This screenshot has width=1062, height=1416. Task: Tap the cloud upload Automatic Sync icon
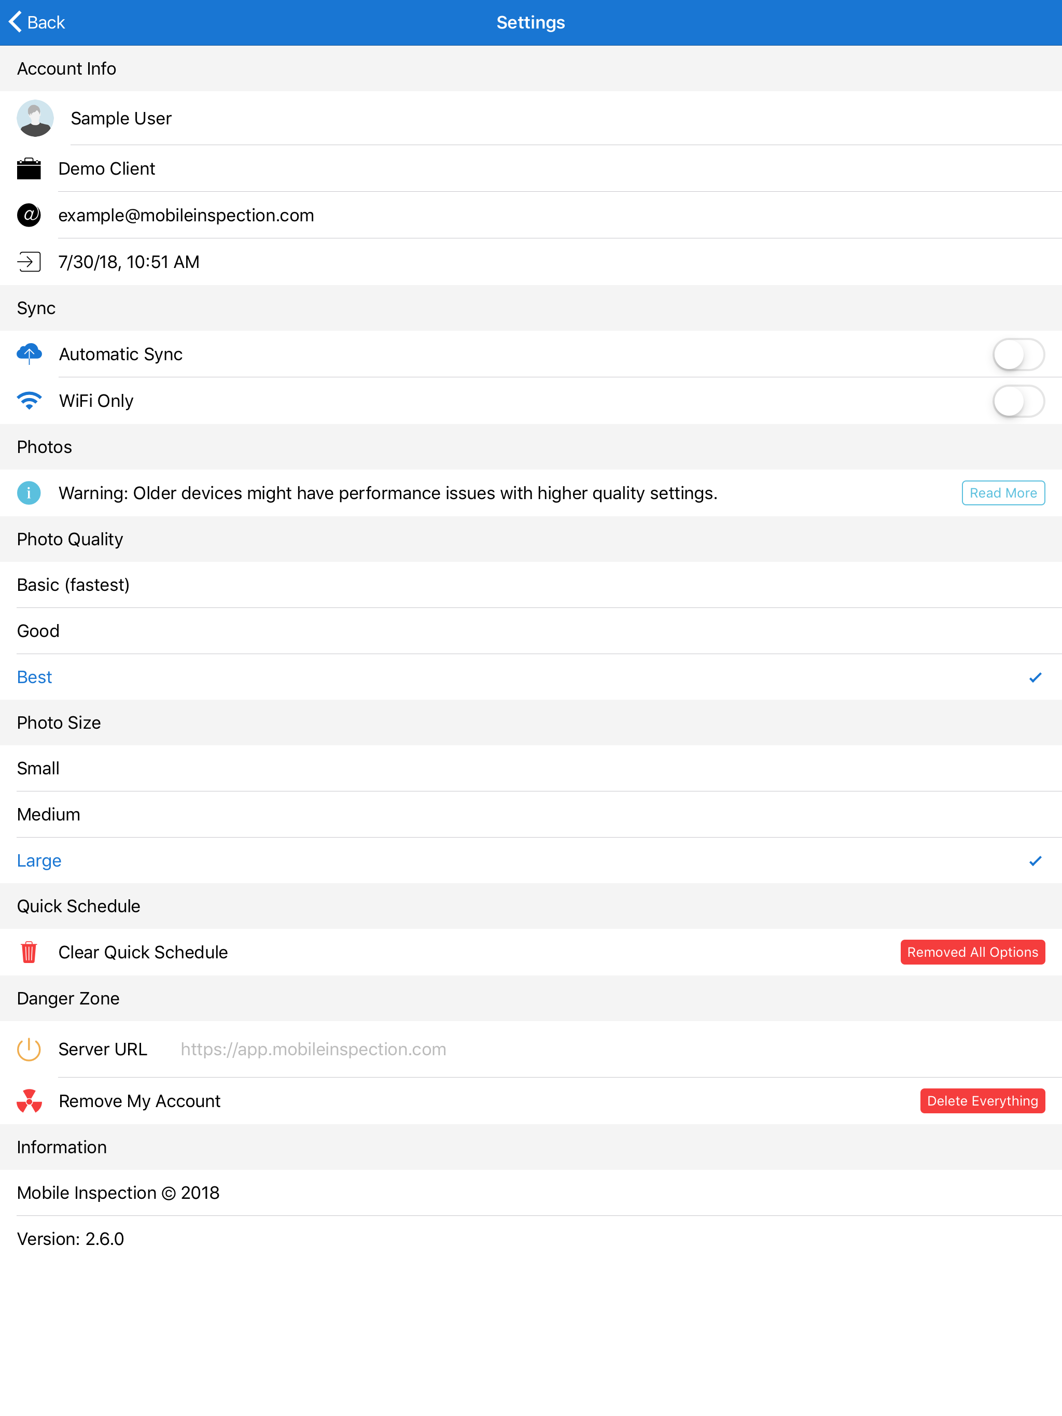(x=29, y=354)
